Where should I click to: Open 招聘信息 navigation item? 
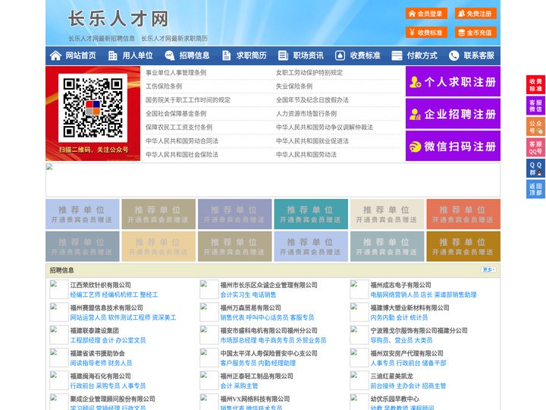pos(194,55)
